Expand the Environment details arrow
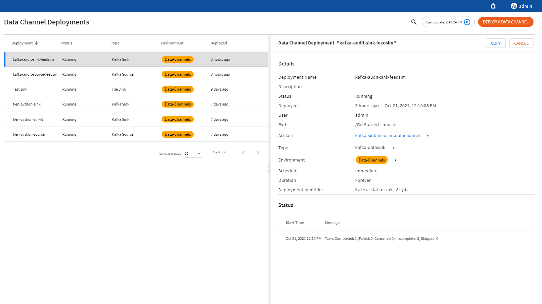The height and width of the screenshot is (304, 542). coord(396,160)
